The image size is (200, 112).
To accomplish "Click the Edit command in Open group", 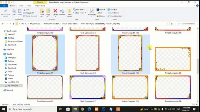I will pos(99,13).
